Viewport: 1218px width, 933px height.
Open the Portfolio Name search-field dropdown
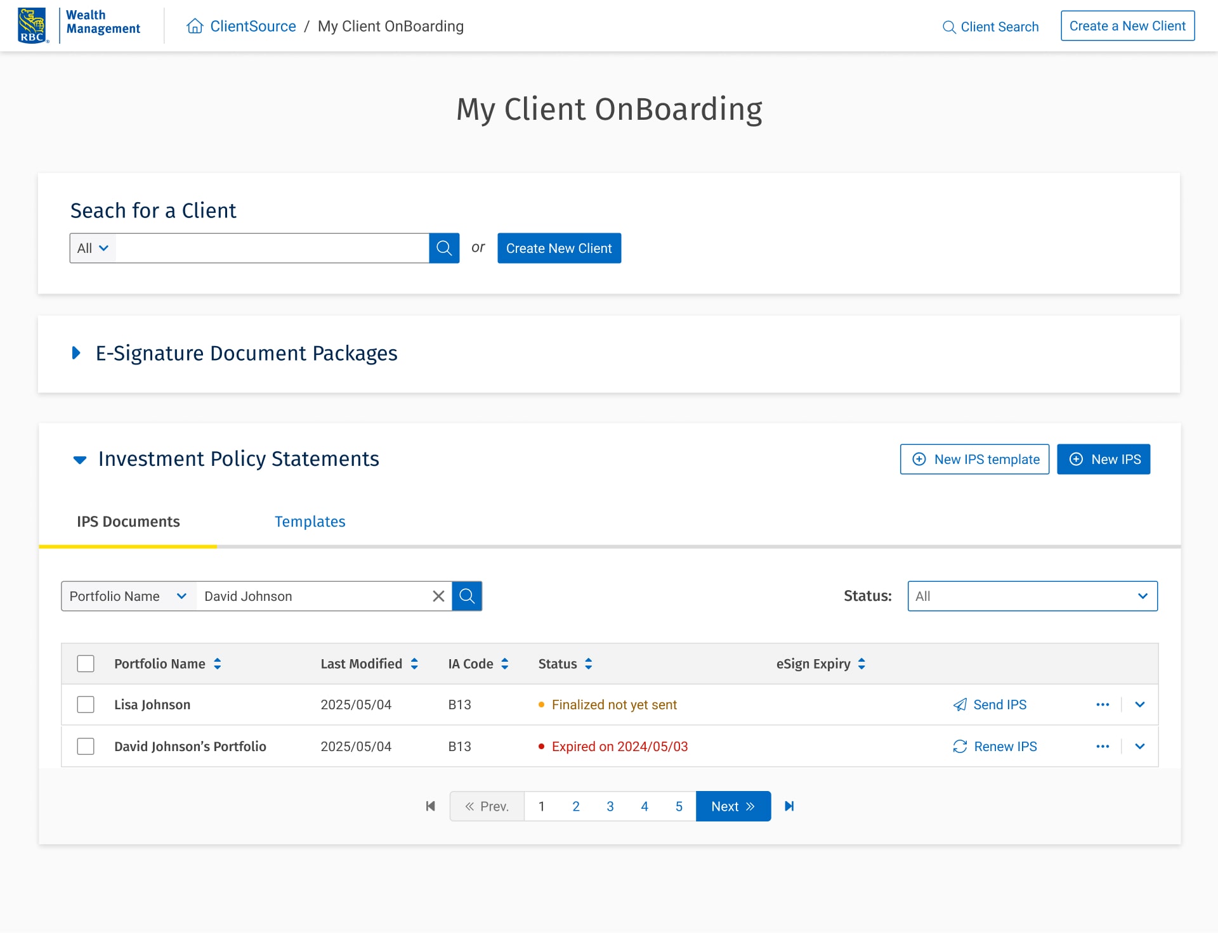pos(129,596)
